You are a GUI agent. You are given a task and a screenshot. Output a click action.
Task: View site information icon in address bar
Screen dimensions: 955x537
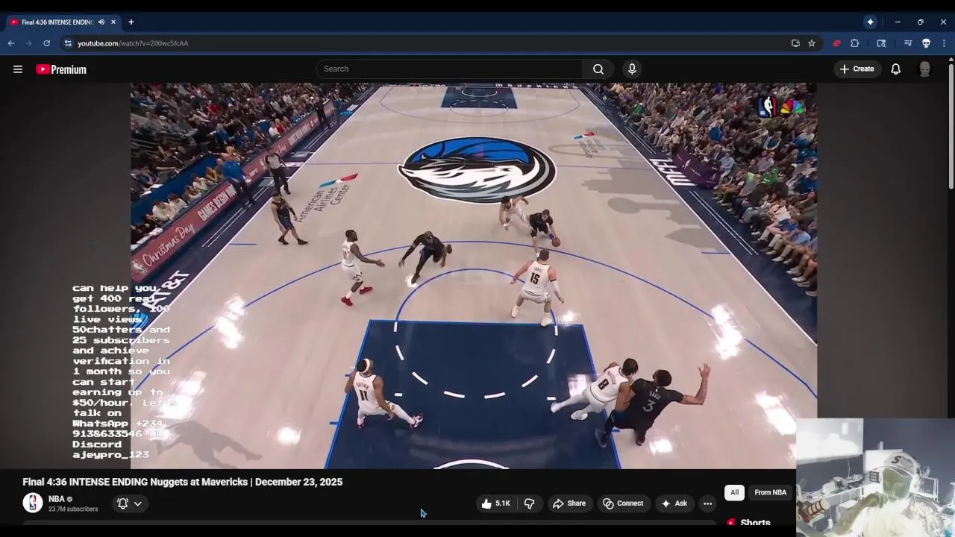tap(68, 43)
